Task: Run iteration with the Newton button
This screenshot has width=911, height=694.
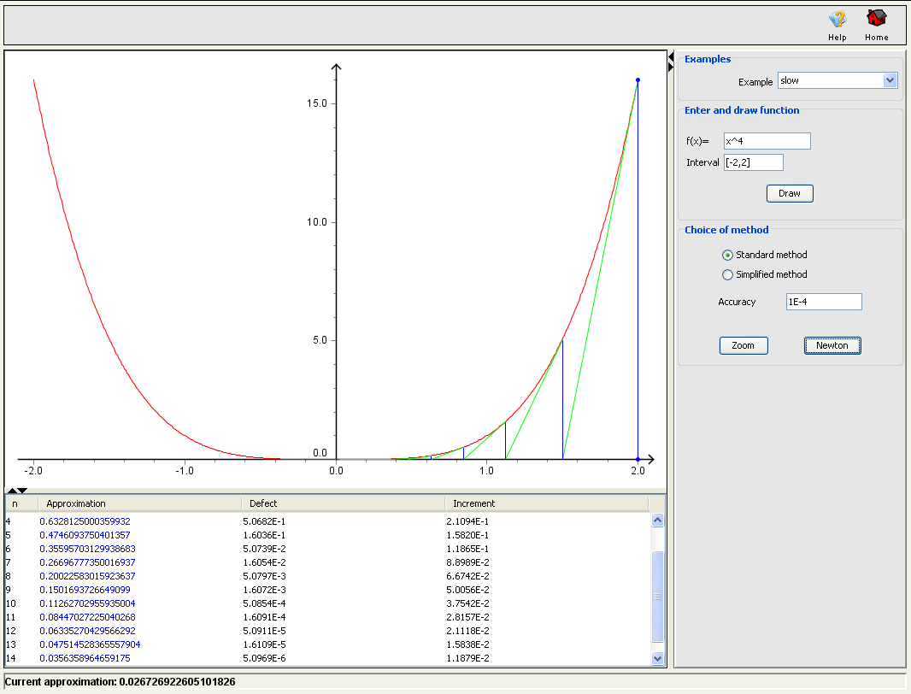Action: click(x=832, y=345)
